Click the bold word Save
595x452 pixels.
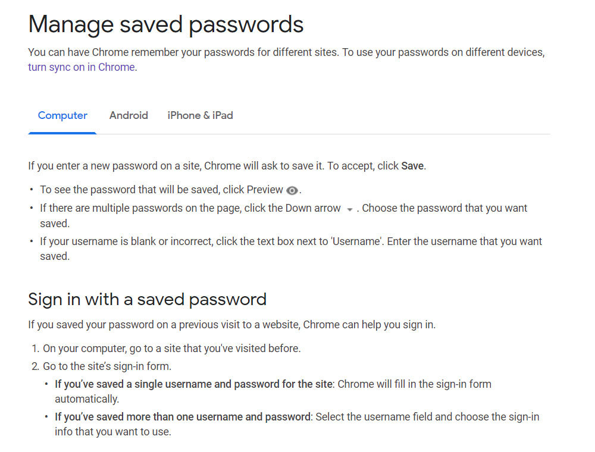point(412,166)
